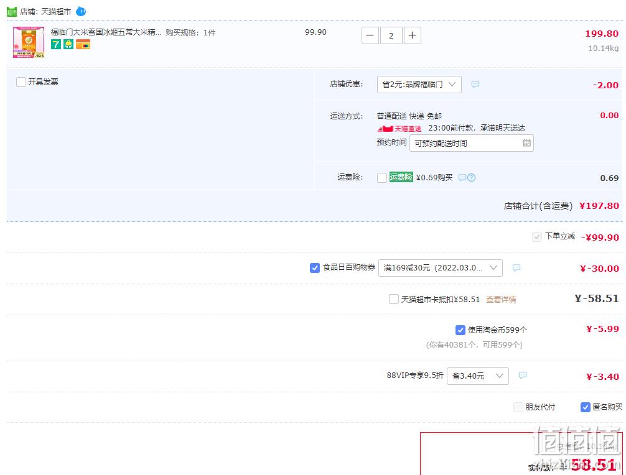Image resolution: width=626 pixels, height=475 pixels.
Task: Click the green 运费险 tag
Action: pos(401,177)
